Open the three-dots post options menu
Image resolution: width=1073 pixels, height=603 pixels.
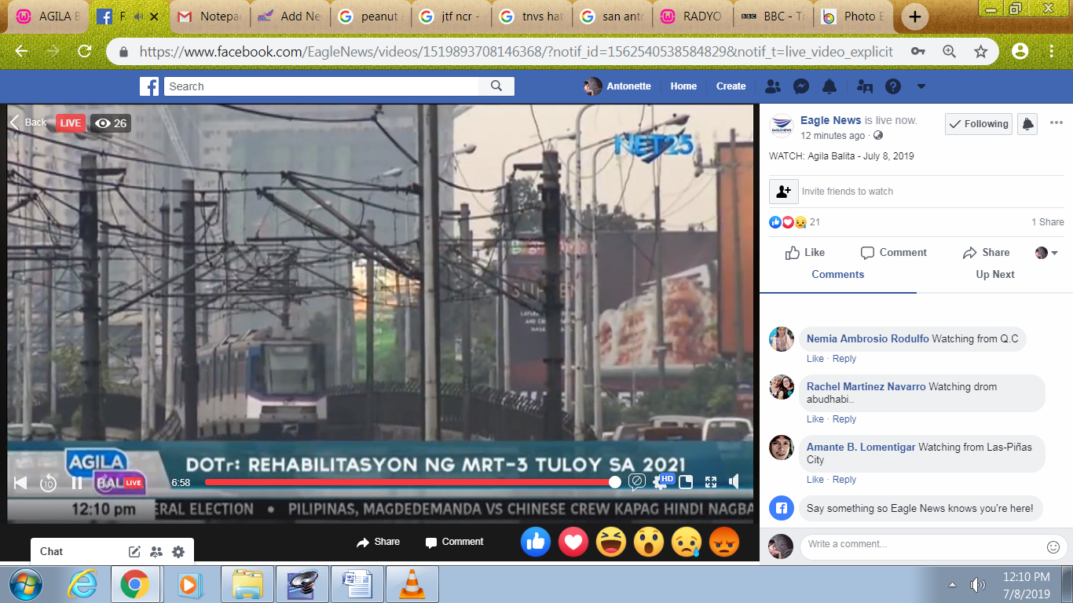point(1056,123)
